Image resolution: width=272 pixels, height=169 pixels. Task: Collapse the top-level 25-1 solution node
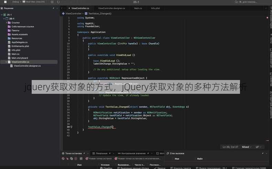[x=2, y=15]
